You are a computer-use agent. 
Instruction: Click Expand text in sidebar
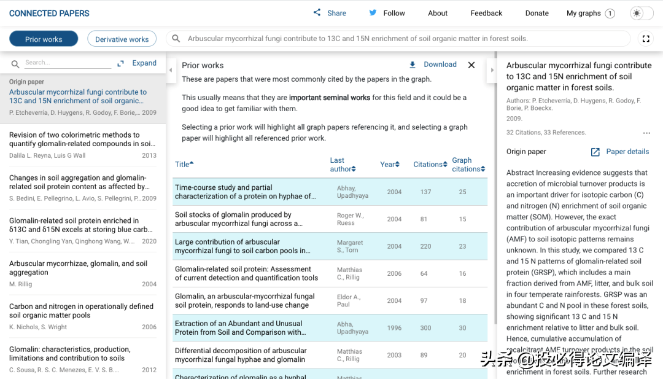tap(144, 63)
